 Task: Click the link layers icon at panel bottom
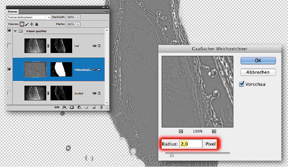(x=57, y=107)
